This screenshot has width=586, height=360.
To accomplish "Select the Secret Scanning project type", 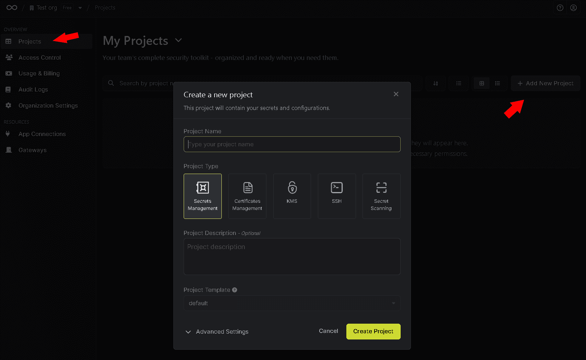I will [x=381, y=196].
